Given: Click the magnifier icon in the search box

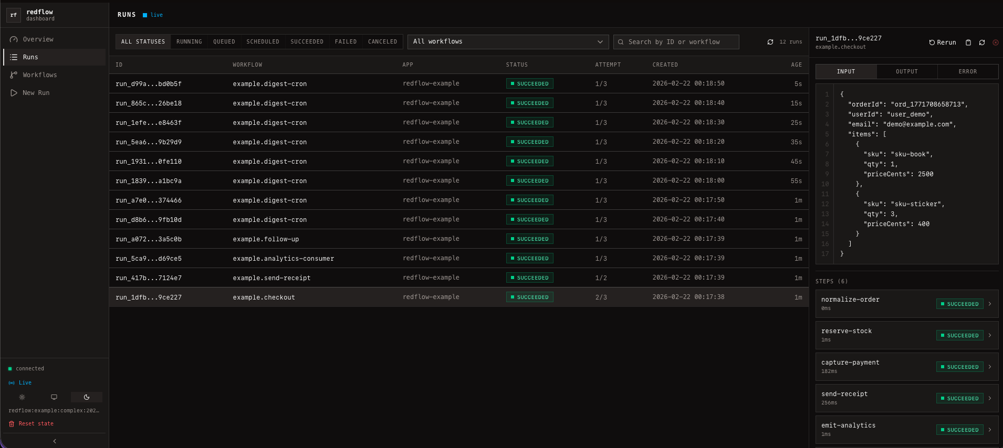Looking at the screenshot, I should click(x=621, y=42).
